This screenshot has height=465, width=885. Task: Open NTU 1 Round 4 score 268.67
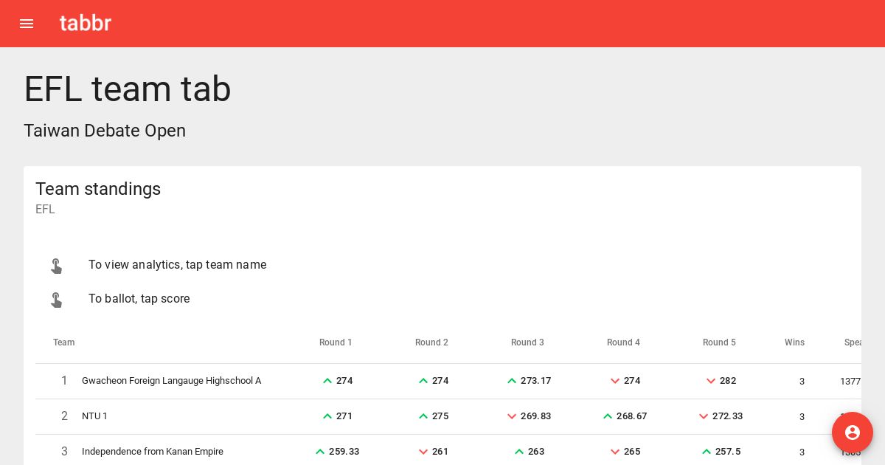click(631, 416)
